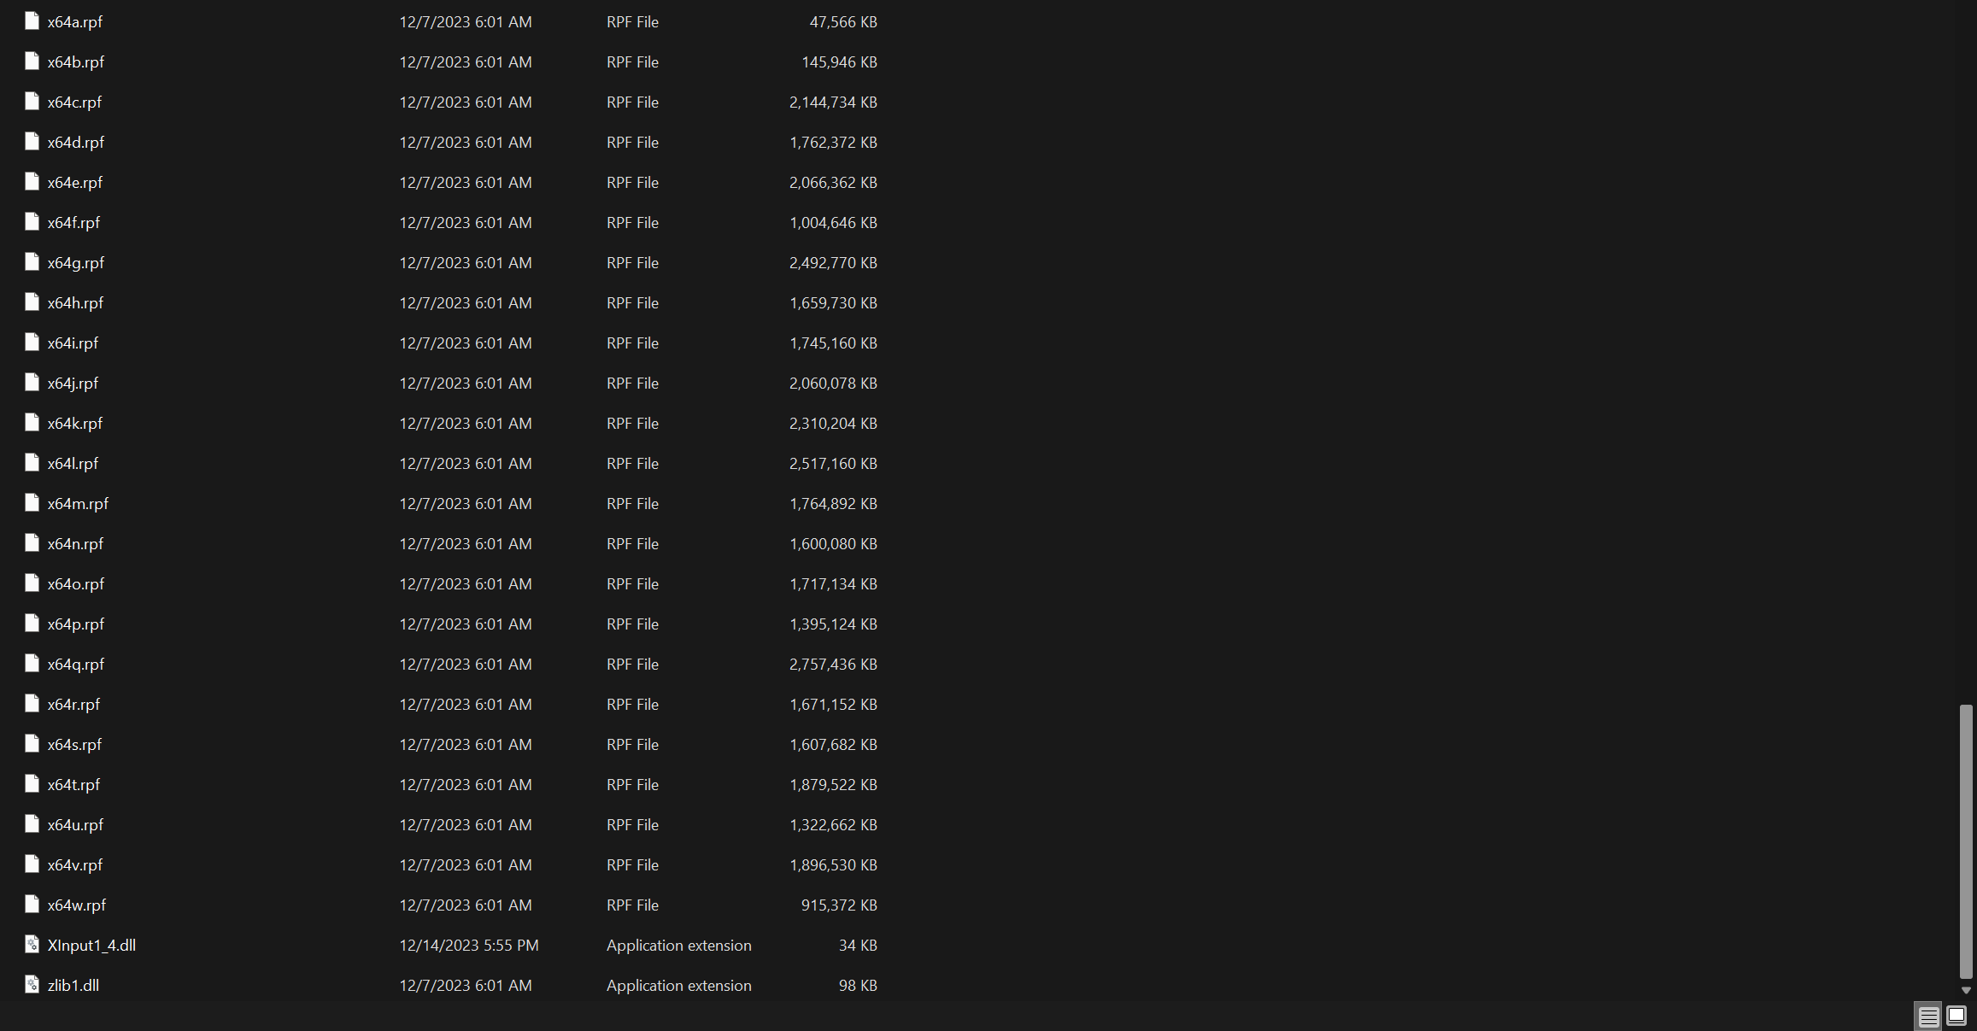Click the x64g.rpf file icon
Image resolution: width=1977 pixels, height=1031 pixels.
(x=32, y=262)
